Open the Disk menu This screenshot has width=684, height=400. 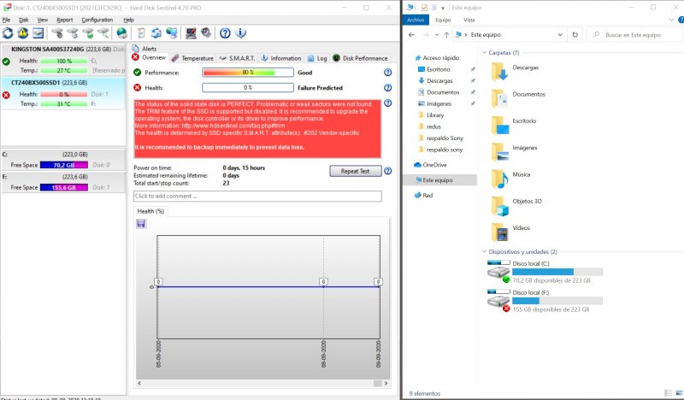tap(24, 20)
